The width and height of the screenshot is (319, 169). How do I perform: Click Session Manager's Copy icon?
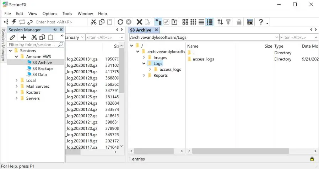pos(42,37)
